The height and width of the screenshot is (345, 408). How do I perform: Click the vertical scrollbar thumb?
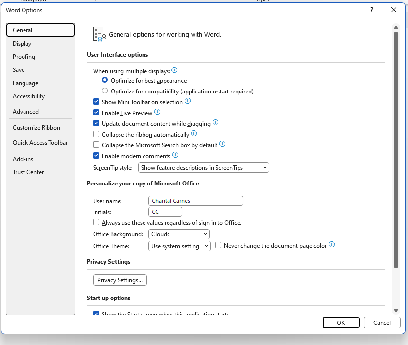tap(396, 150)
